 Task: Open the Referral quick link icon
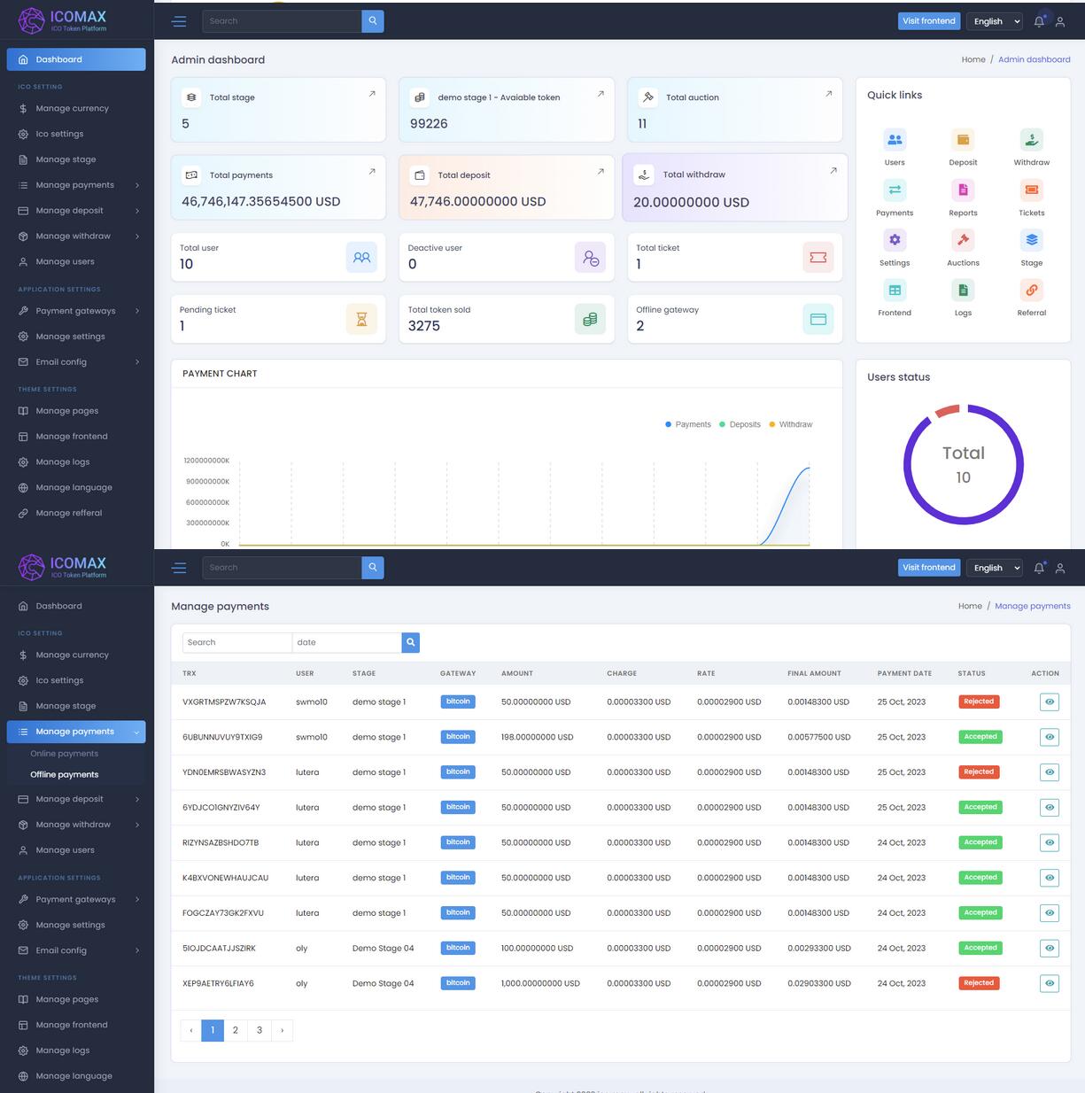point(1031,291)
